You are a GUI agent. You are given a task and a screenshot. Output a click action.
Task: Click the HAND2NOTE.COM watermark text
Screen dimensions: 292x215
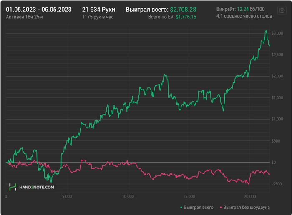coord(37,187)
